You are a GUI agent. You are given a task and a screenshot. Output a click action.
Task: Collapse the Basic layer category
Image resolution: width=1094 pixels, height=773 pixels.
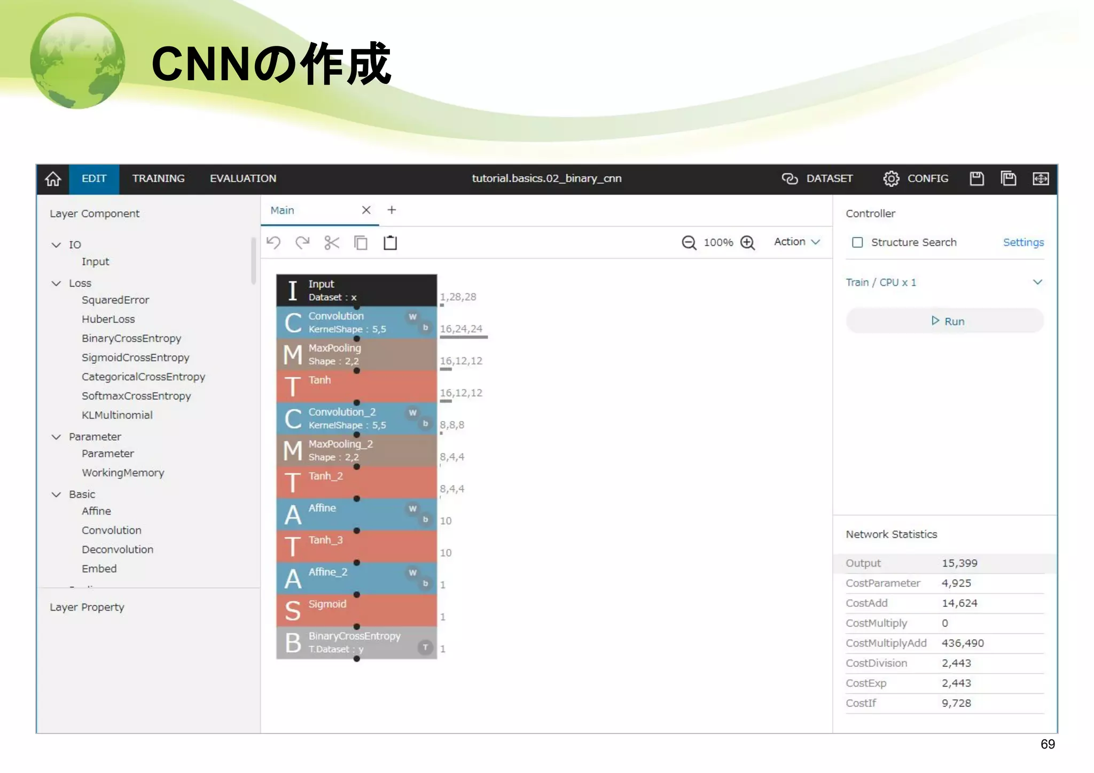tap(56, 494)
